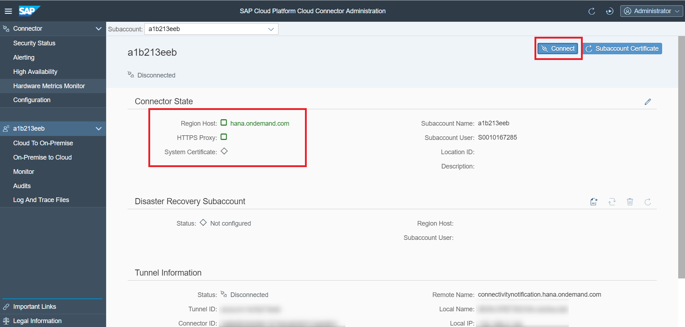Click hana.ondemand.com region host text
685x327 pixels.
pos(260,124)
